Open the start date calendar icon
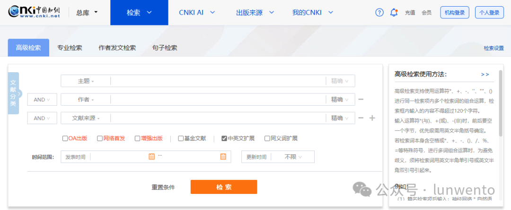 (x=151, y=157)
